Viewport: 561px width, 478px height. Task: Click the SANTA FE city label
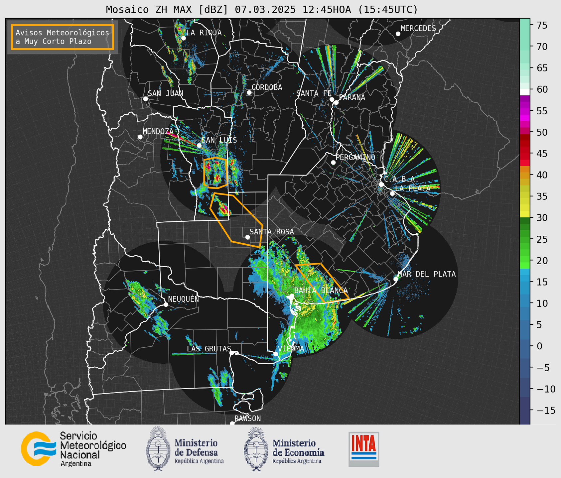pyautogui.click(x=314, y=93)
